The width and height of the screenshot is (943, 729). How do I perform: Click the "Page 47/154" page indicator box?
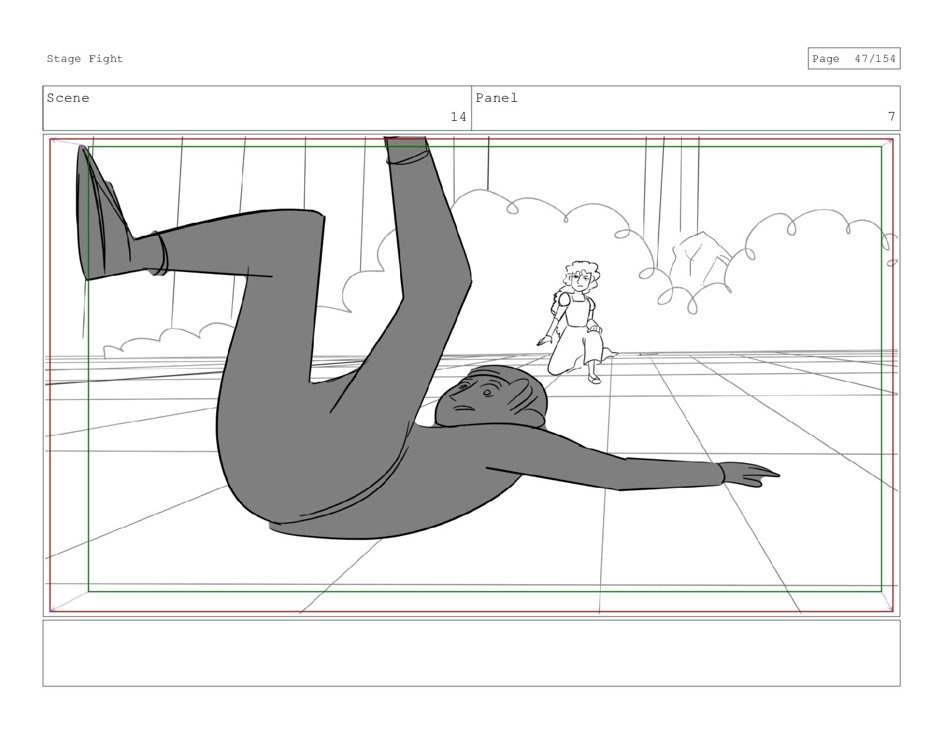pyautogui.click(x=854, y=58)
